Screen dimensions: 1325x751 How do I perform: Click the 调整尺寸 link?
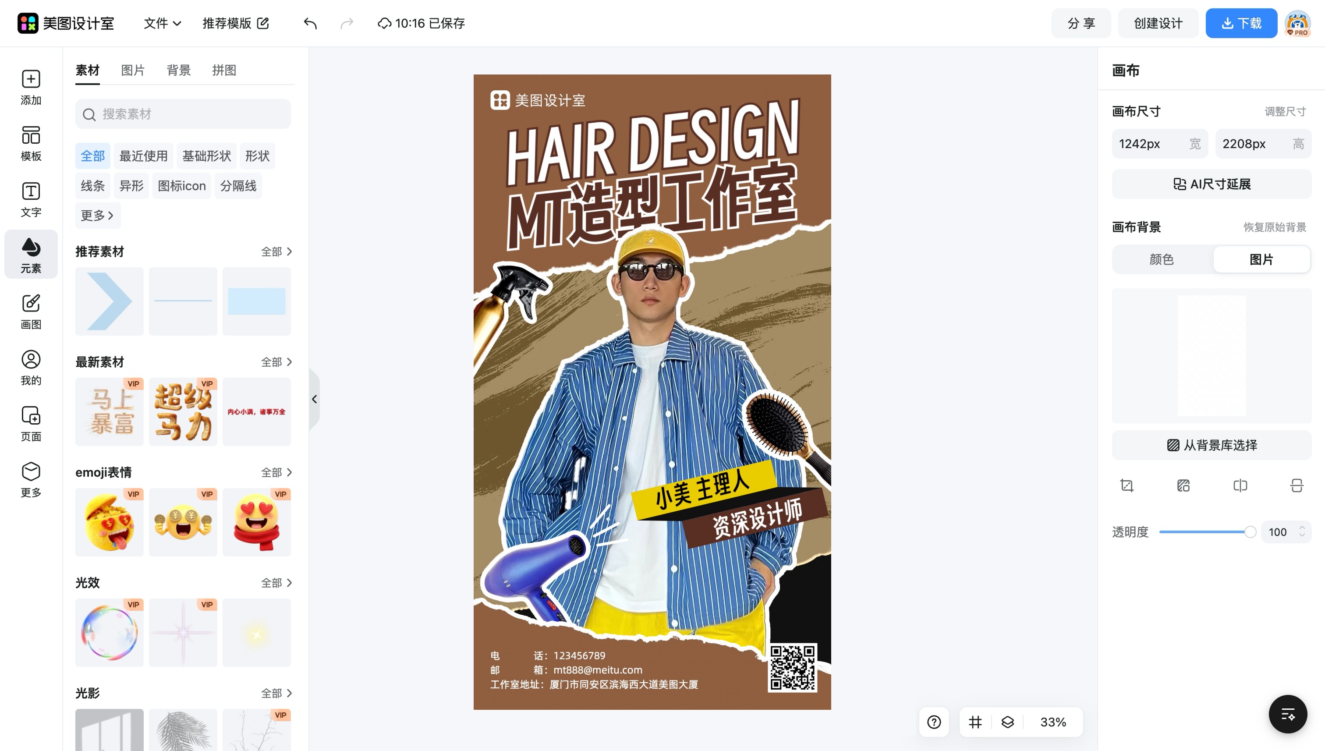1285,111
